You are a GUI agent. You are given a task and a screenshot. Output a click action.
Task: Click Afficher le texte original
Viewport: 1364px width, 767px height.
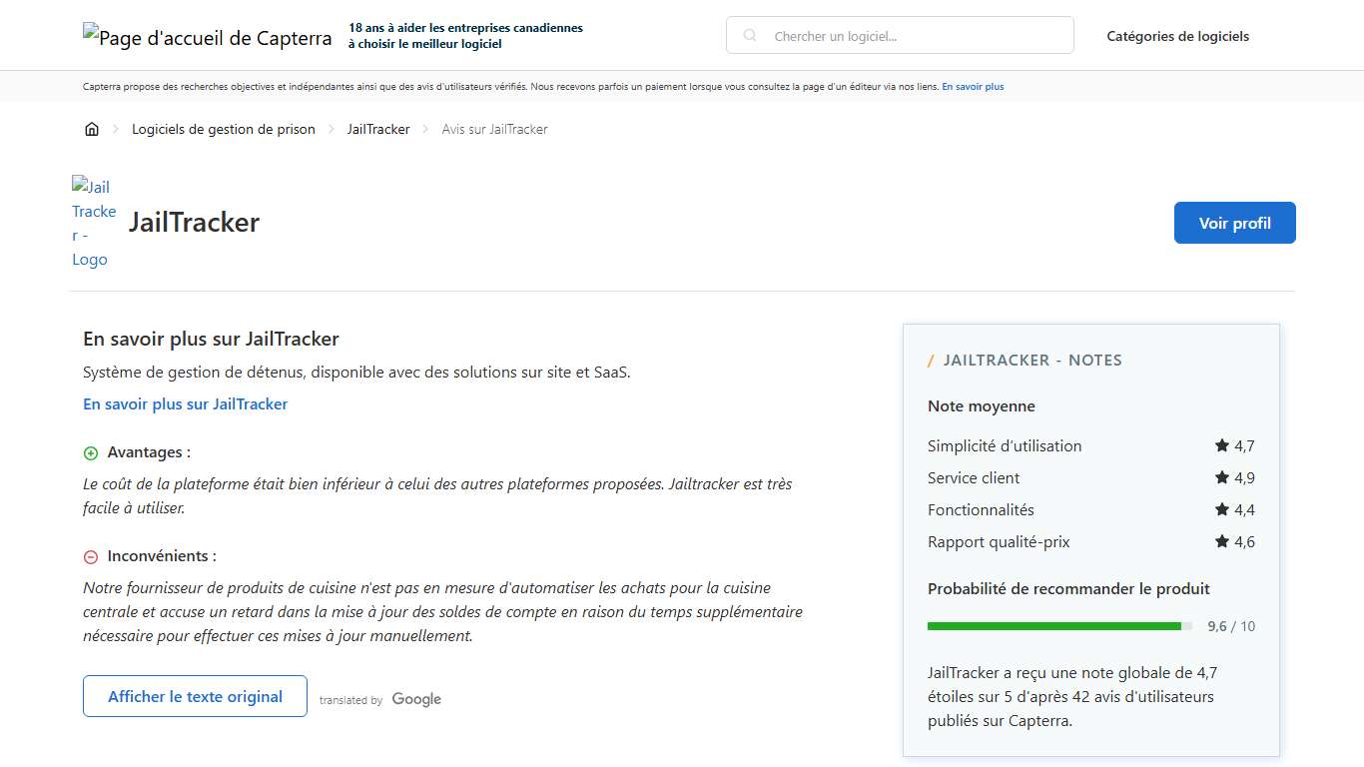195,696
